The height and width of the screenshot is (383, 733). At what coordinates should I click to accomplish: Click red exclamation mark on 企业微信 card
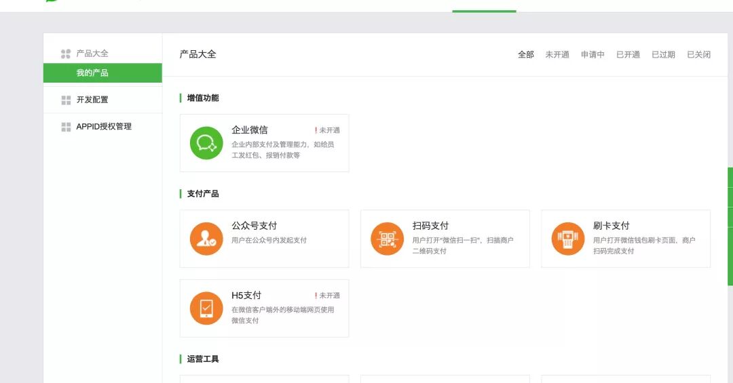[316, 130]
